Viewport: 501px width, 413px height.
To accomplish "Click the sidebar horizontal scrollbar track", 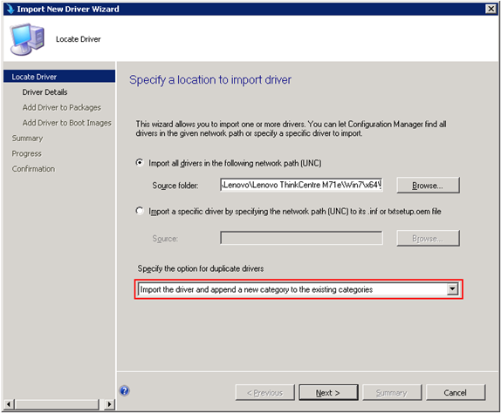I will point(58,404).
